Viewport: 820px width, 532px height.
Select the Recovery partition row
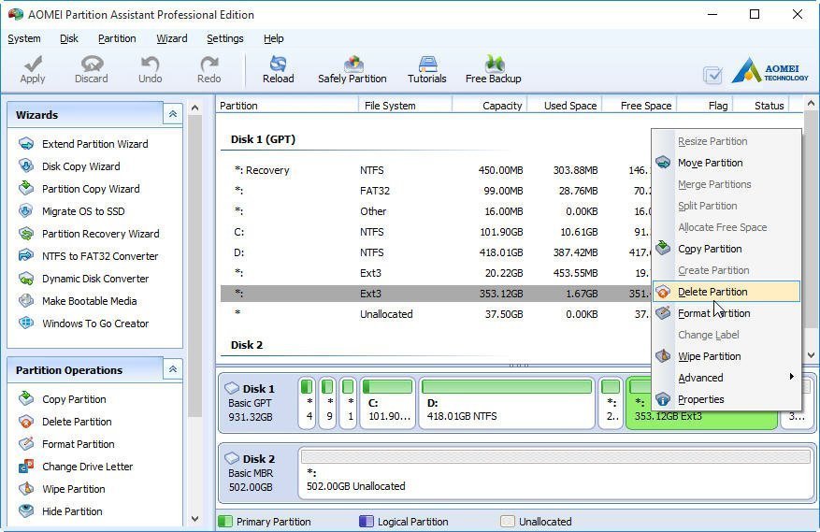coord(436,170)
